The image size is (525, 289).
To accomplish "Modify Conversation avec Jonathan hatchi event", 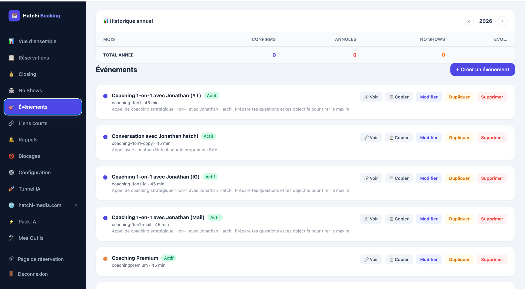I will tap(429, 138).
